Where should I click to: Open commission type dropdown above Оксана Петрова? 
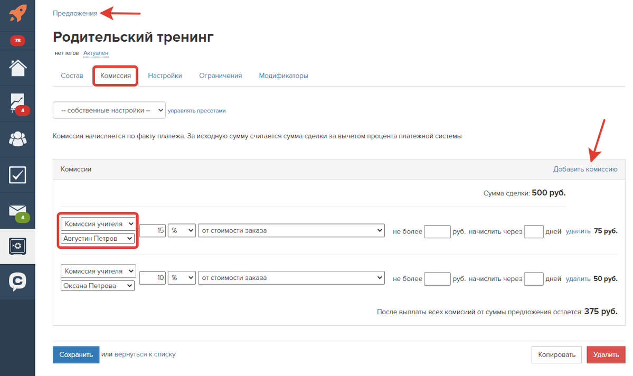click(98, 271)
